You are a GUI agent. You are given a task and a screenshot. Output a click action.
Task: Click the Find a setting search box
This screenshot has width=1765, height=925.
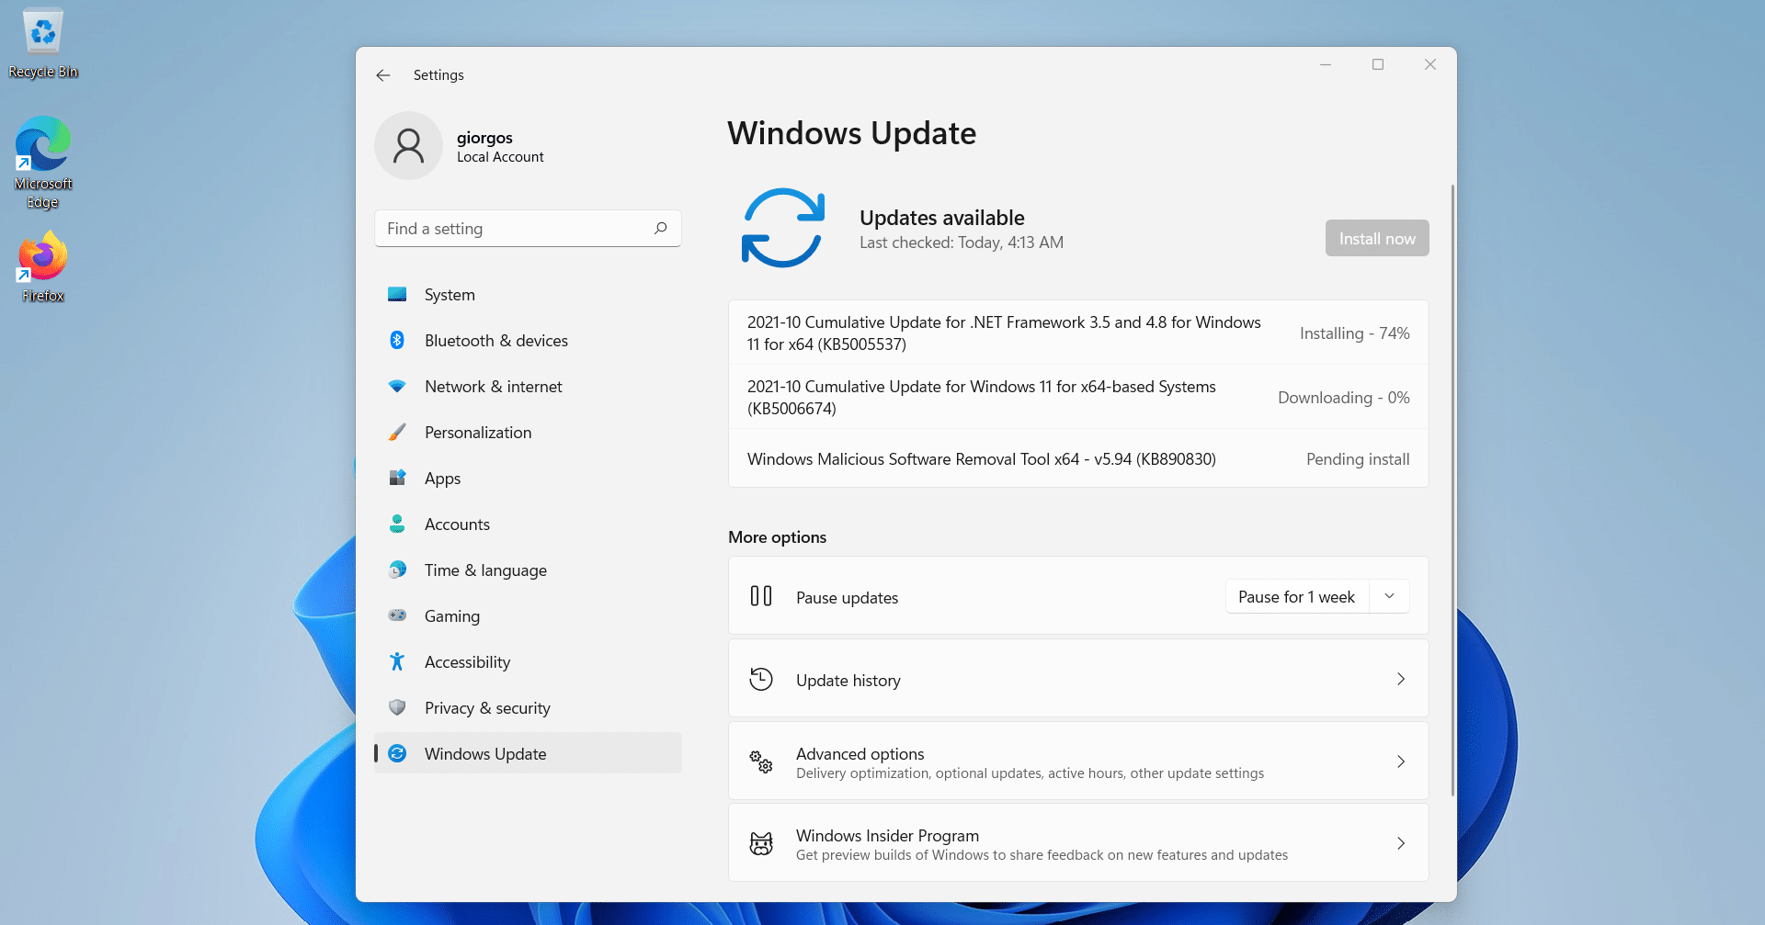(x=528, y=229)
